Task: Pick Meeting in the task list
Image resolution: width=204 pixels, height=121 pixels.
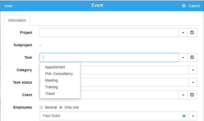Action: click(51, 80)
